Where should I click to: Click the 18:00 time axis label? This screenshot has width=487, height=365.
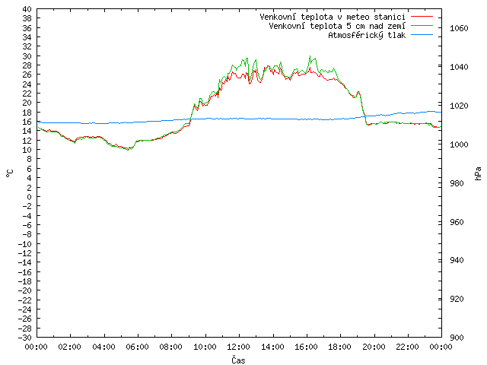pos(340,347)
